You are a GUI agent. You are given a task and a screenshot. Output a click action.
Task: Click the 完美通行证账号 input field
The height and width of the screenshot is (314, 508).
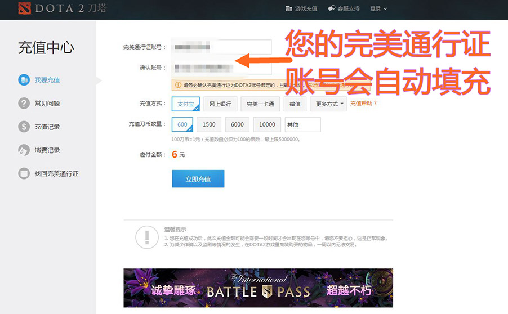click(x=221, y=47)
